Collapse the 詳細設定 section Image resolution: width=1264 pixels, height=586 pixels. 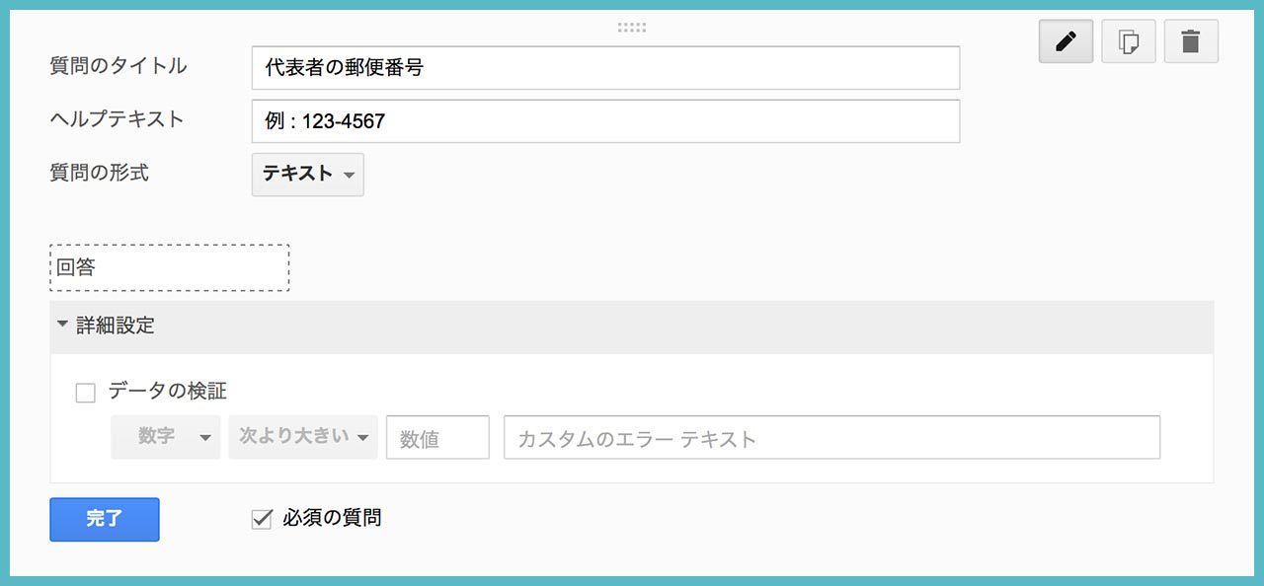coord(632,327)
